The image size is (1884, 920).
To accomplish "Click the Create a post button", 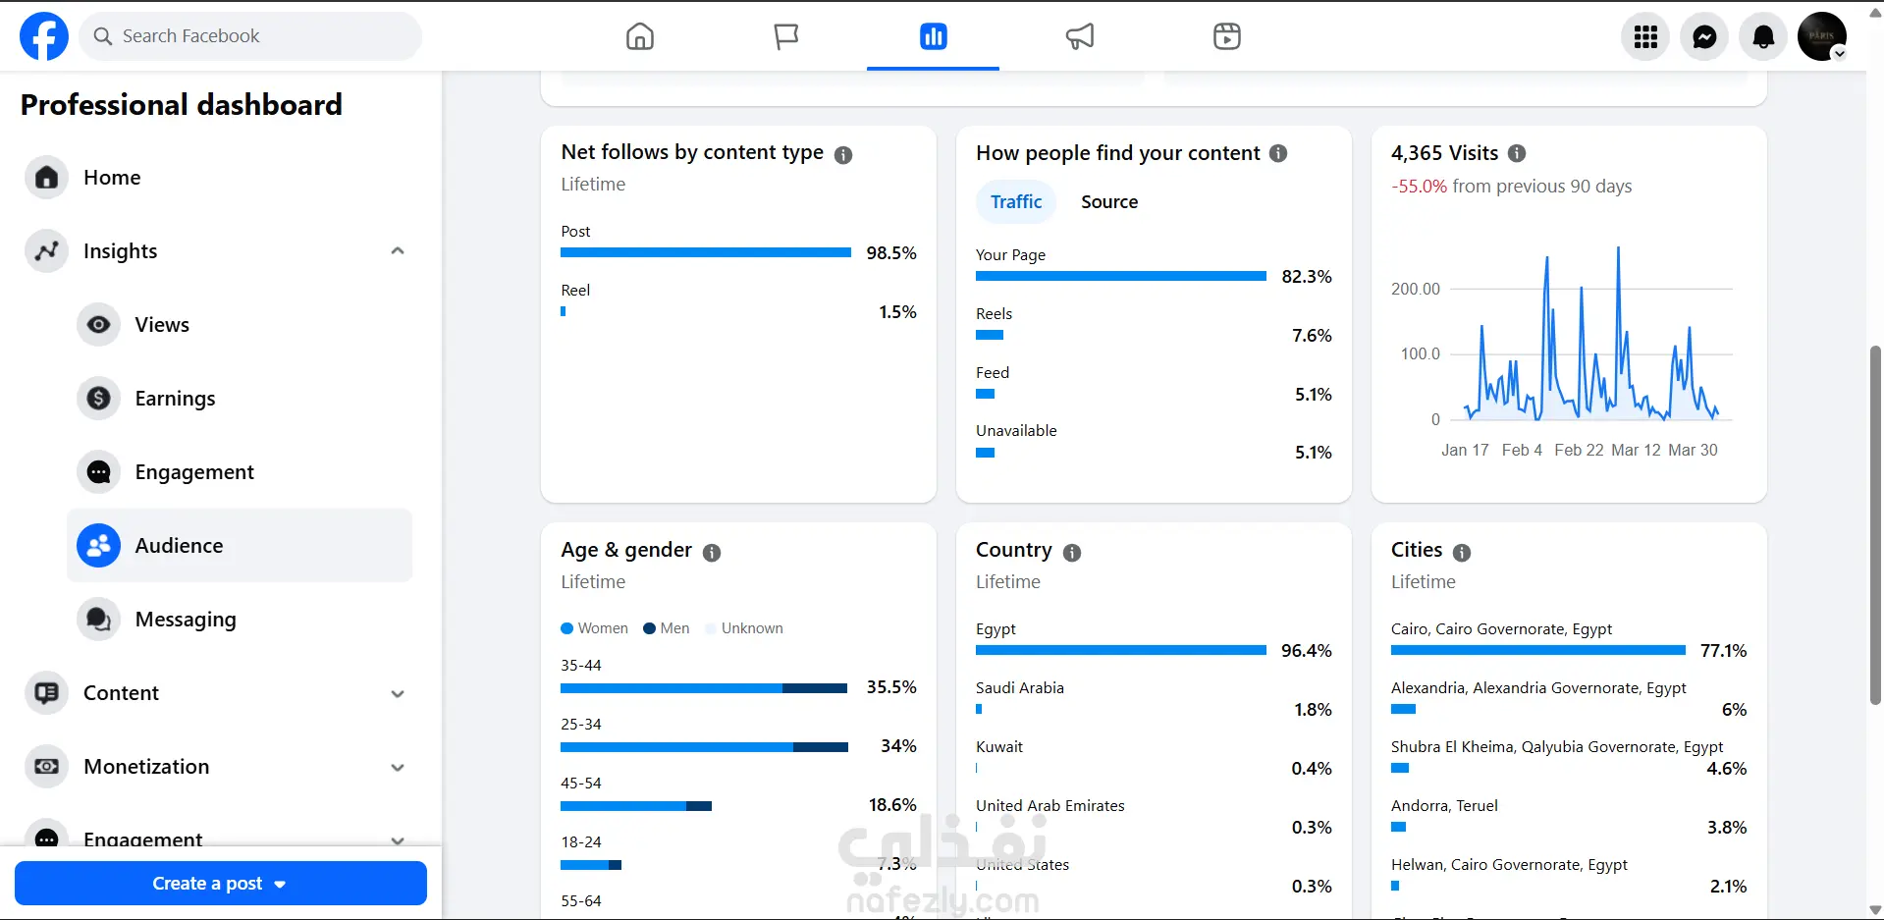I will click(221, 884).
